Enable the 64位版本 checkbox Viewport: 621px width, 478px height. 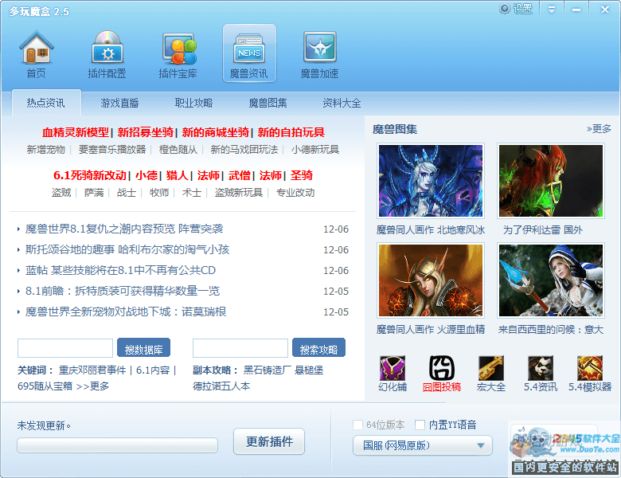point(357,425)
